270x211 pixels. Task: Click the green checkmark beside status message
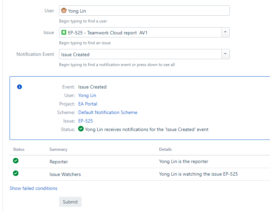(x=81, y=129)
